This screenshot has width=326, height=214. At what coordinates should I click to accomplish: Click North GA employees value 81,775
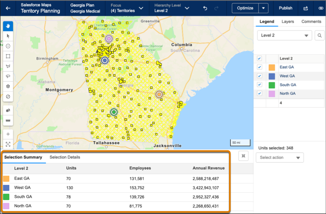pos(136,206)
